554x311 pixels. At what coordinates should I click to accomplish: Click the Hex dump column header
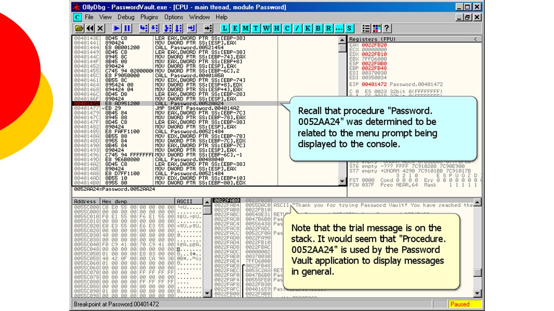[138, 201]
